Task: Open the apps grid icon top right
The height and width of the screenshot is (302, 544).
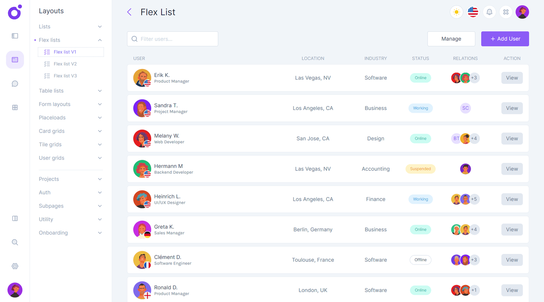Action: point(506,12)
